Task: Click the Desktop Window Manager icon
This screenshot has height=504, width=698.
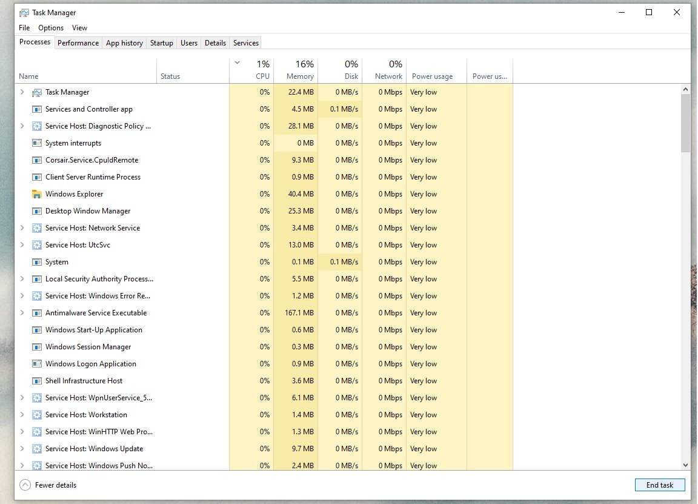Action: click(x=37, y=211)
